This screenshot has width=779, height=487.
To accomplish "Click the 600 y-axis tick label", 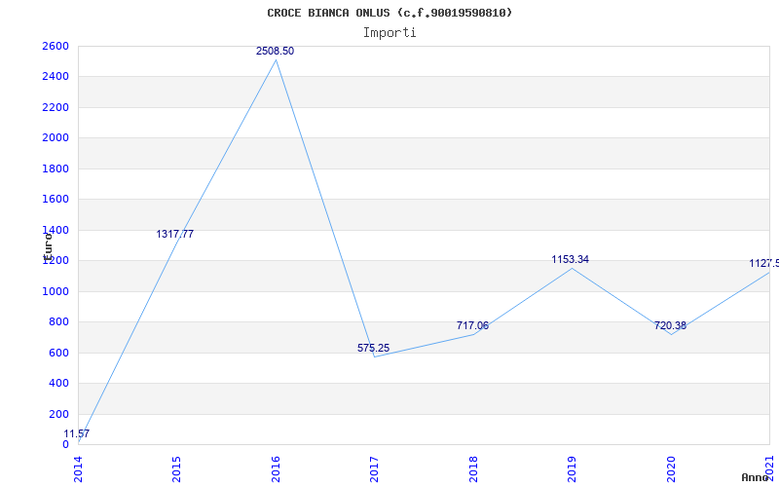I will (x=58, y=353).
